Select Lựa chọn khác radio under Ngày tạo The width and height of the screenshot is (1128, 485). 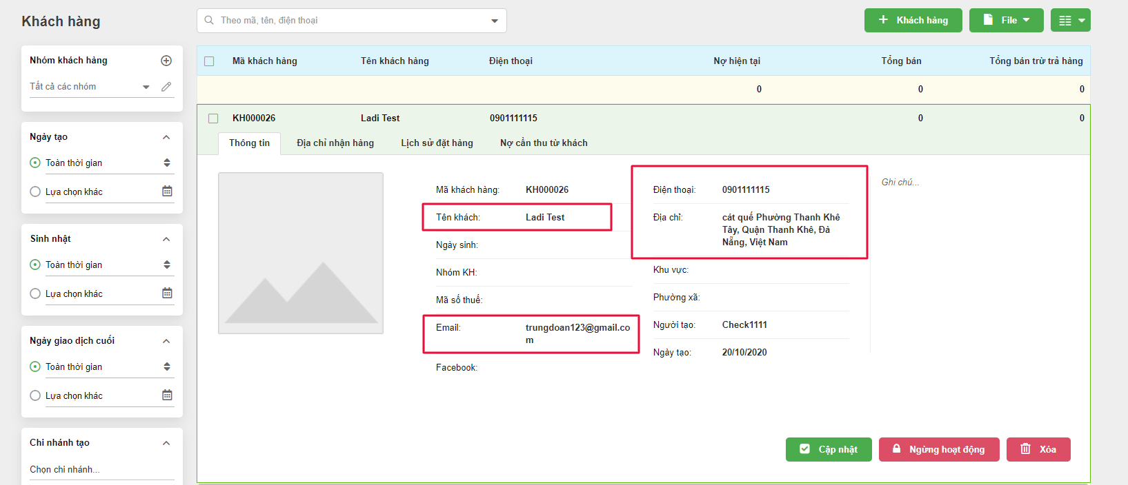(35, 192)
